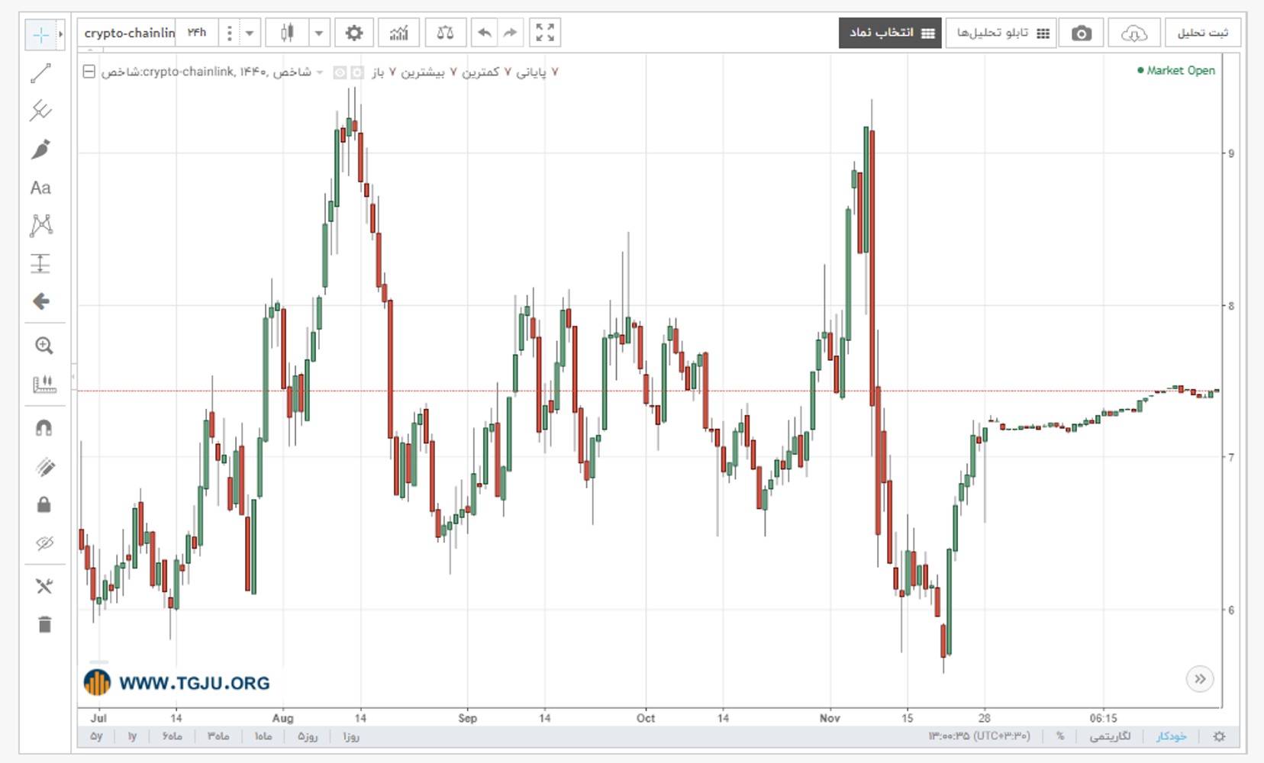The height and width of the screenshot is (763, 1264).
Task: Save chart to the cloud
Action: pyautogui.click(x=1134, y=33)
